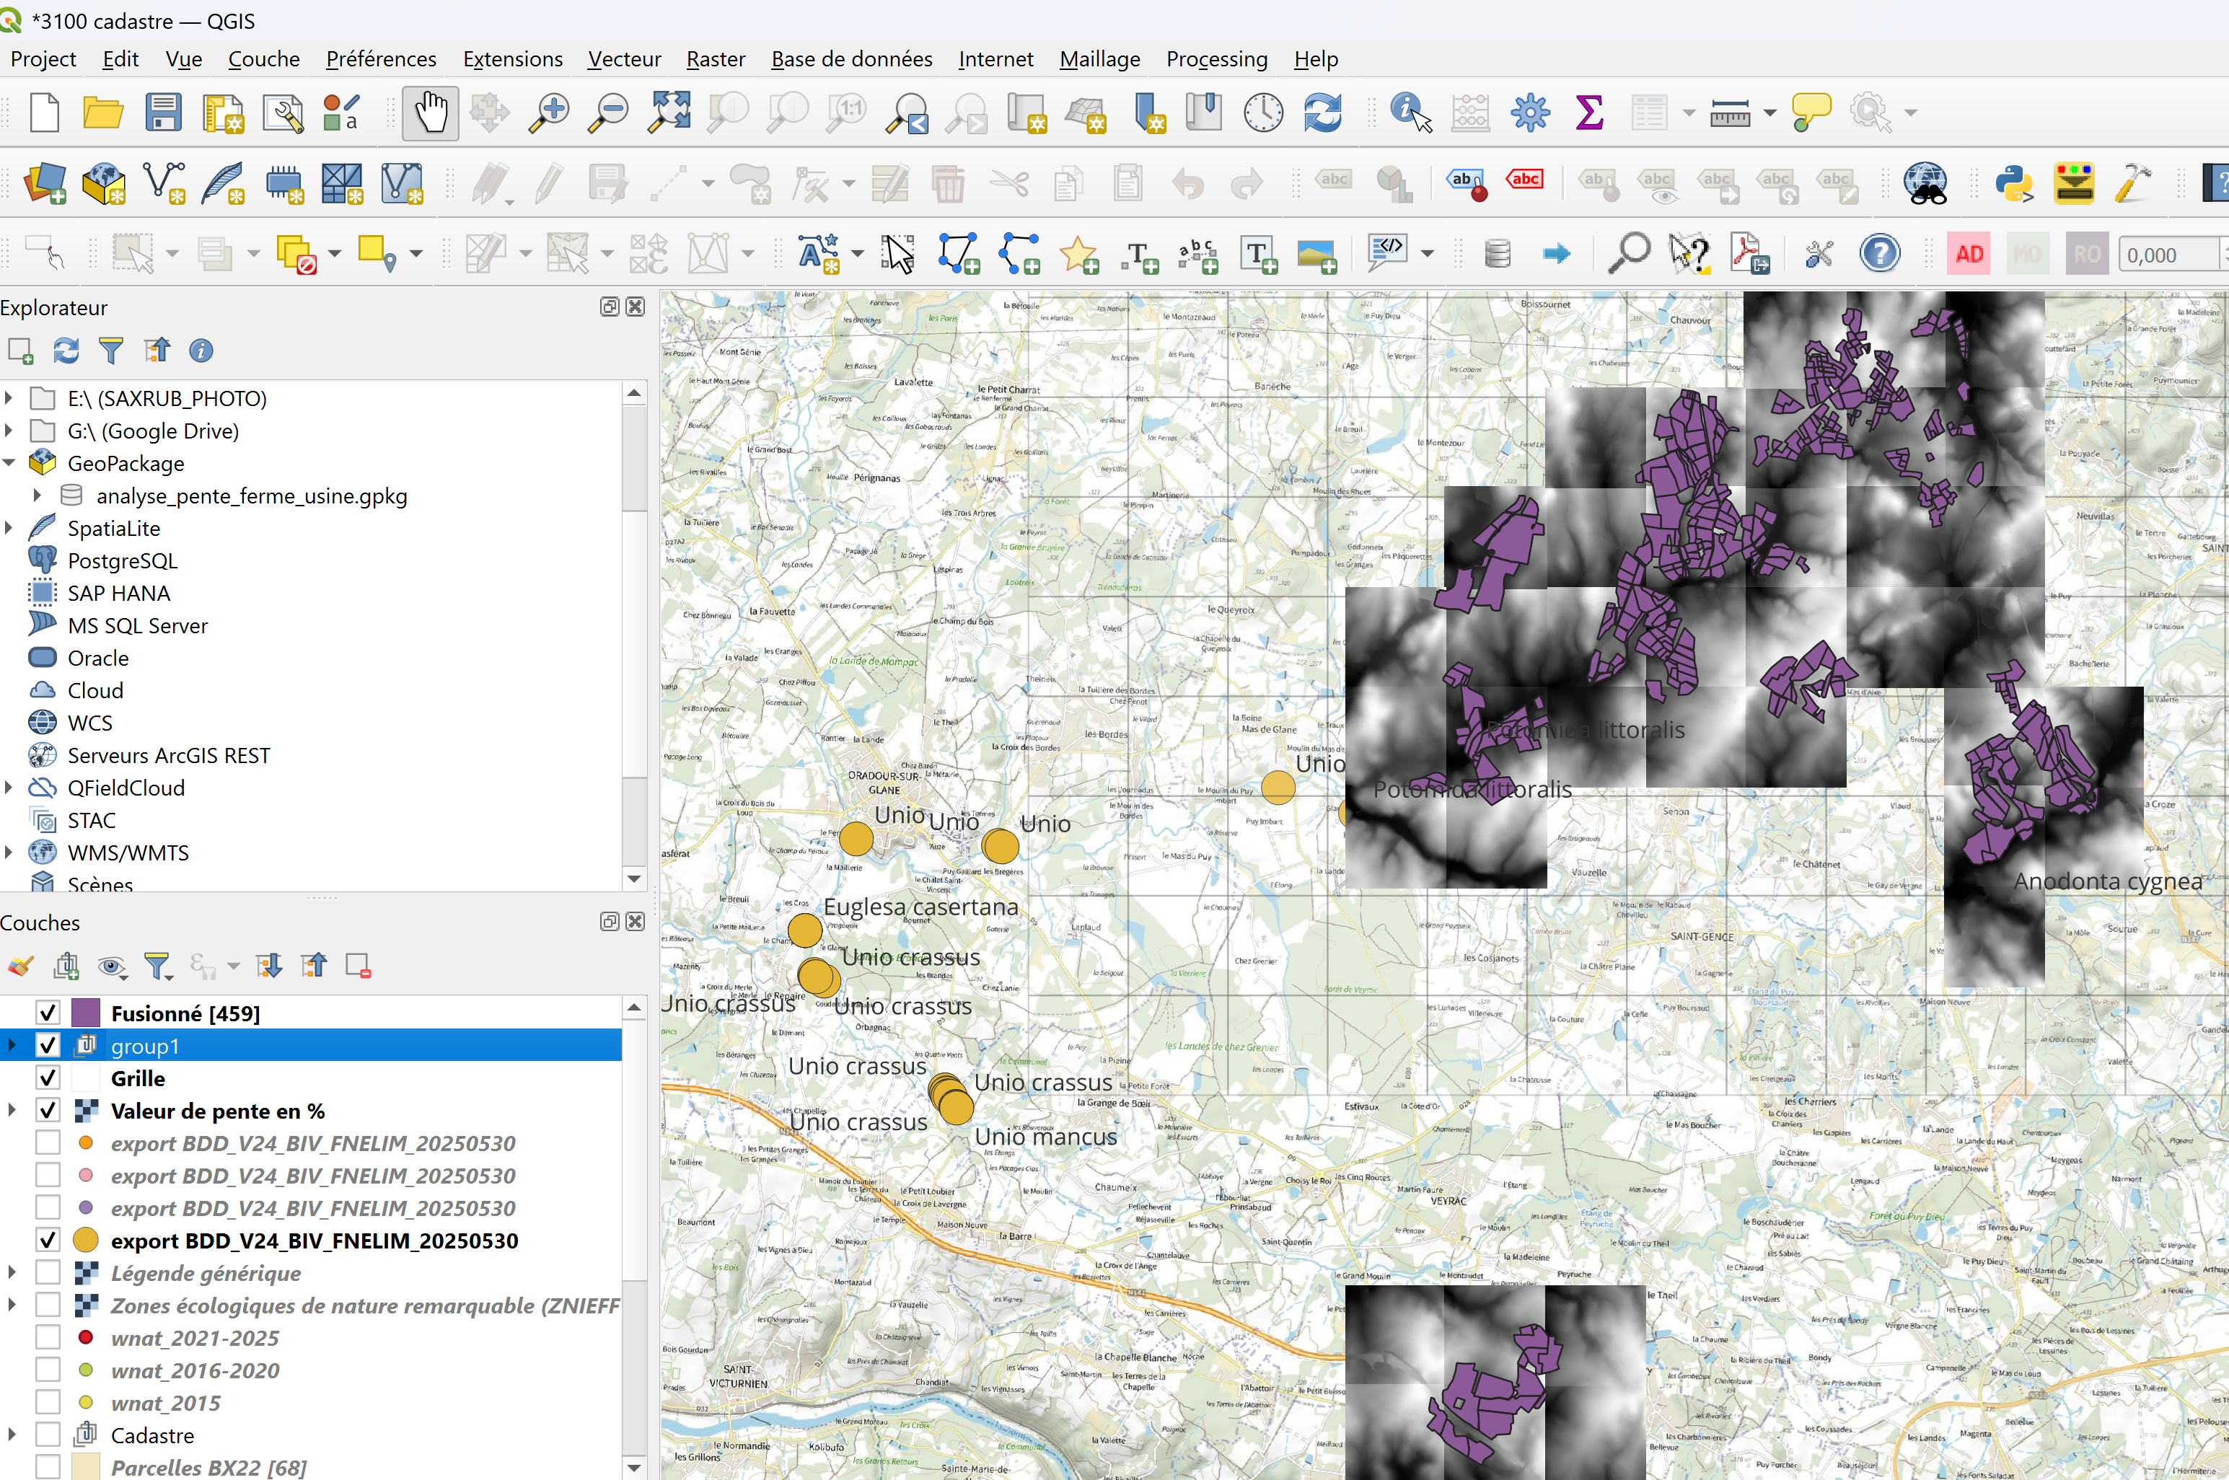Uncheck the bold export BDD_V24_BIV_FNELIM layer

48,1241
